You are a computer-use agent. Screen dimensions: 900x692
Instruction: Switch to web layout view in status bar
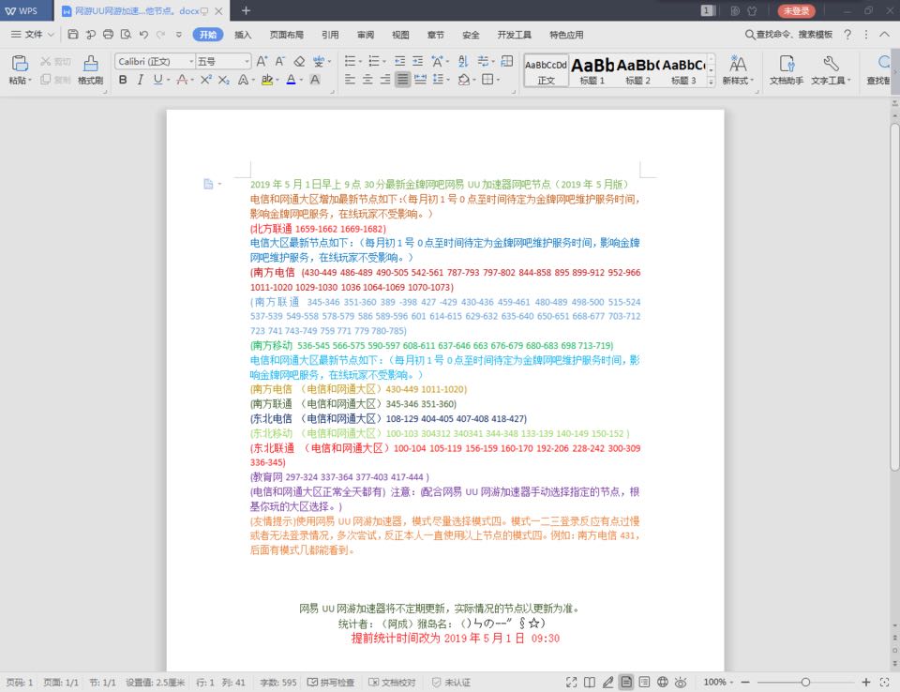tap(663, 683)
